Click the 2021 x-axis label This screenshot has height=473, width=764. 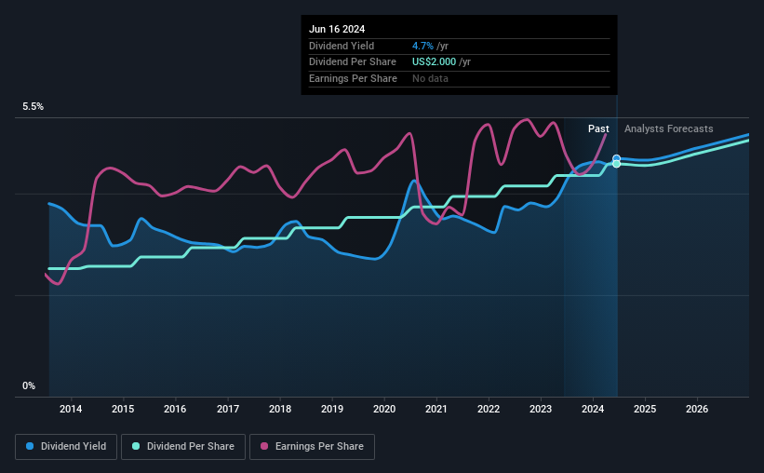[436, 409]
